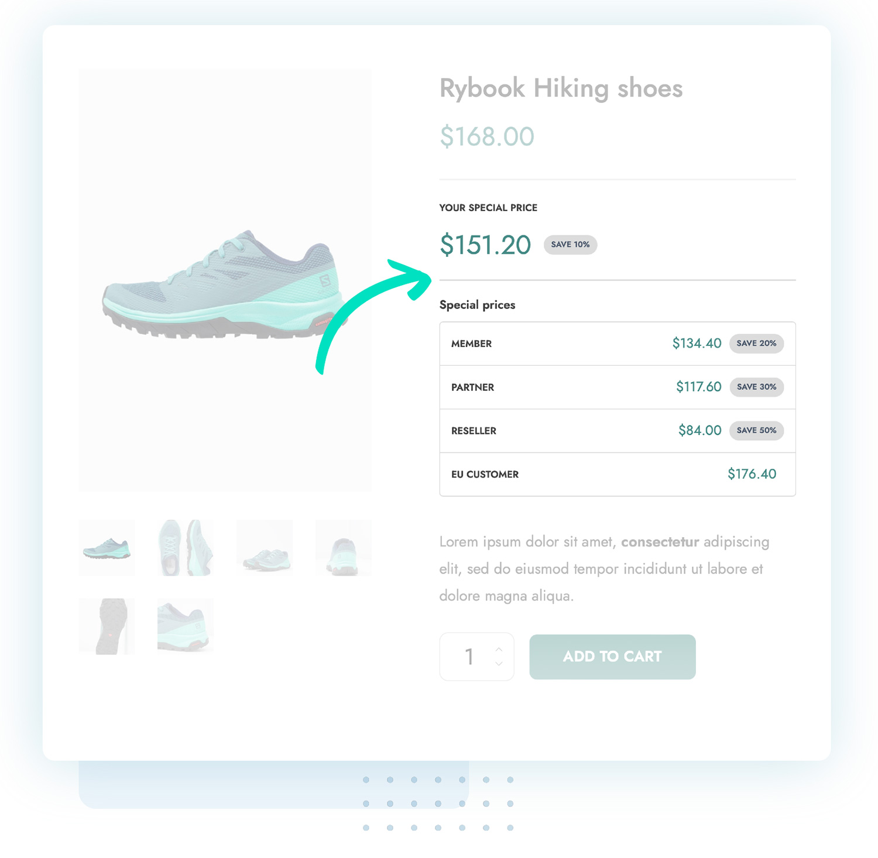The height and width of the screenshot is (858, 878).
Task: Decrease quantity with the down arrow
Action: 498,664
